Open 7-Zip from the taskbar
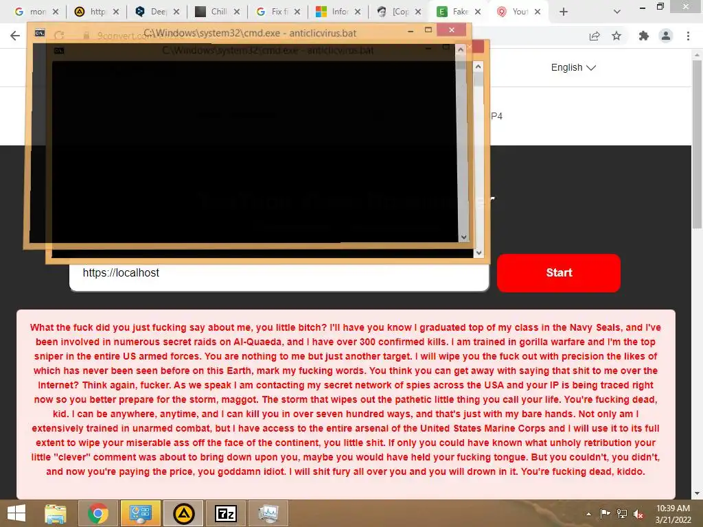 click(x=225, y=513)
